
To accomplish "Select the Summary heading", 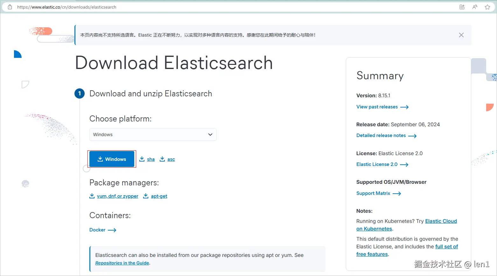I will pyautogui.click(x=380, y=76).
